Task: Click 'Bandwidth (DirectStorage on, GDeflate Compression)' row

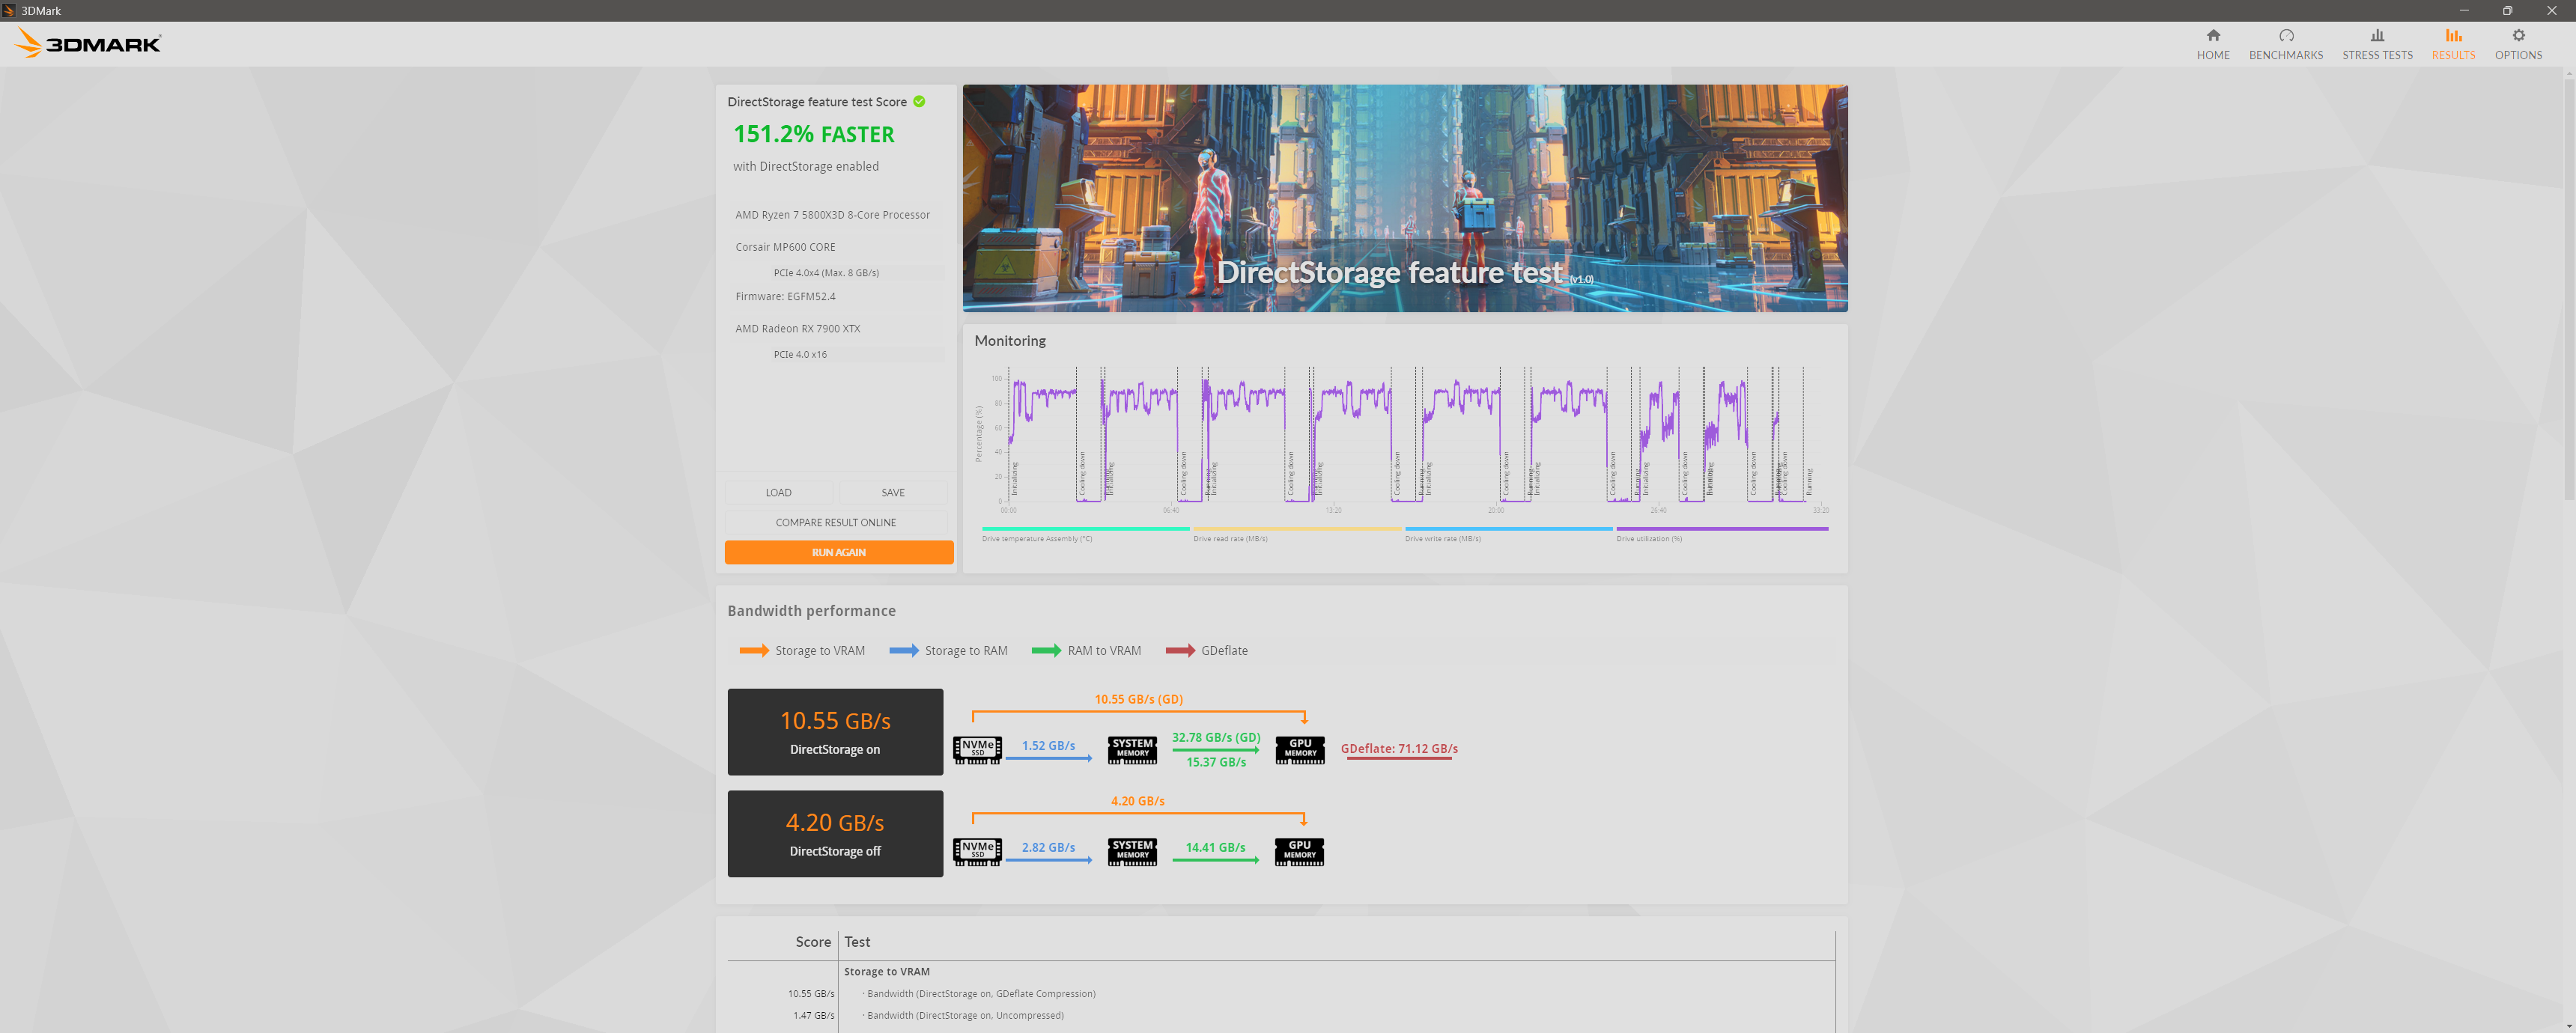Action: pyautogui.click(x=980, y=993)
